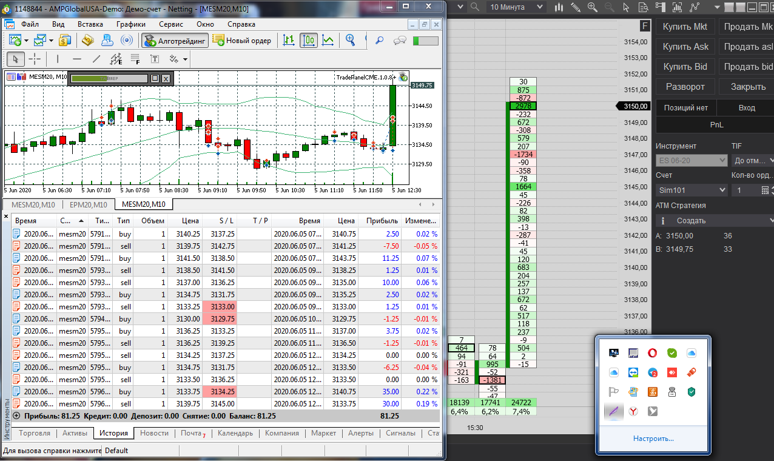Click Купить Ask button
The width and height of the screenshot is (774, 461).
[685, 47]
